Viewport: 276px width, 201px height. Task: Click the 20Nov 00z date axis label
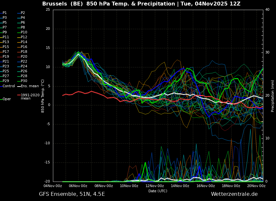[x=256, y=186]
